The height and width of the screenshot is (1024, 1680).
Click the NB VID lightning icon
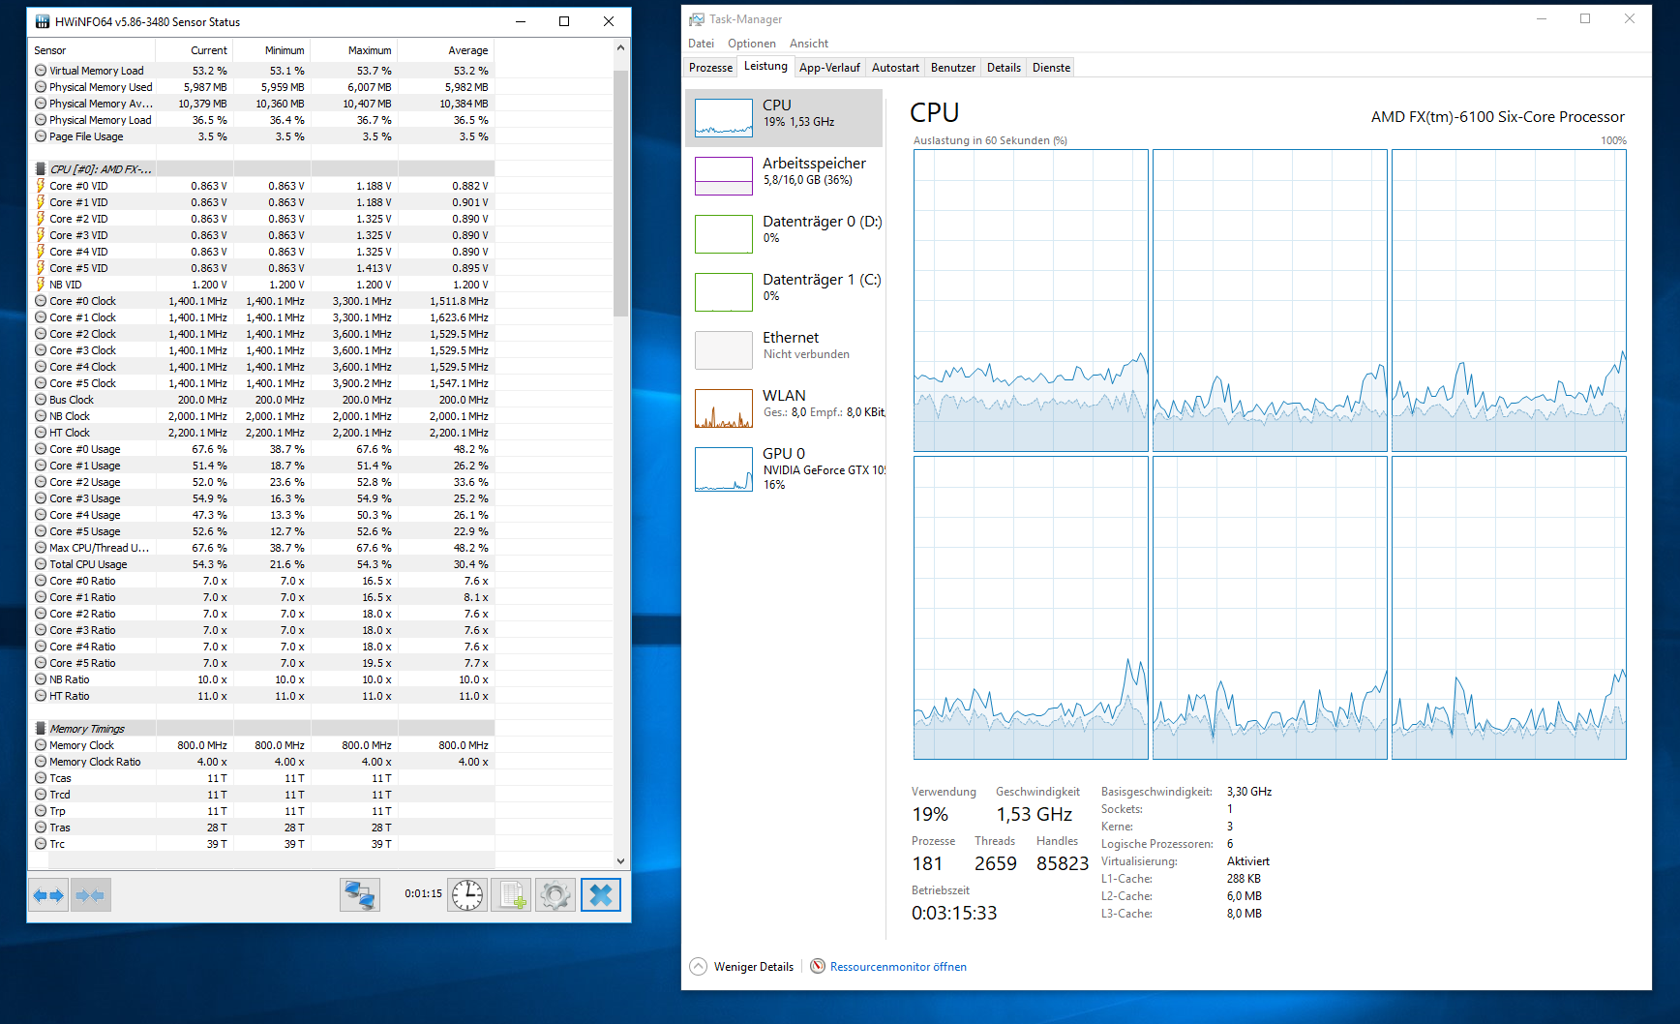click(x=41, y=285)
